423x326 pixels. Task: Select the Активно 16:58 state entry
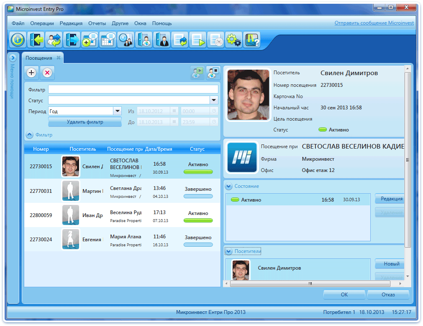[x=298, y=200]
